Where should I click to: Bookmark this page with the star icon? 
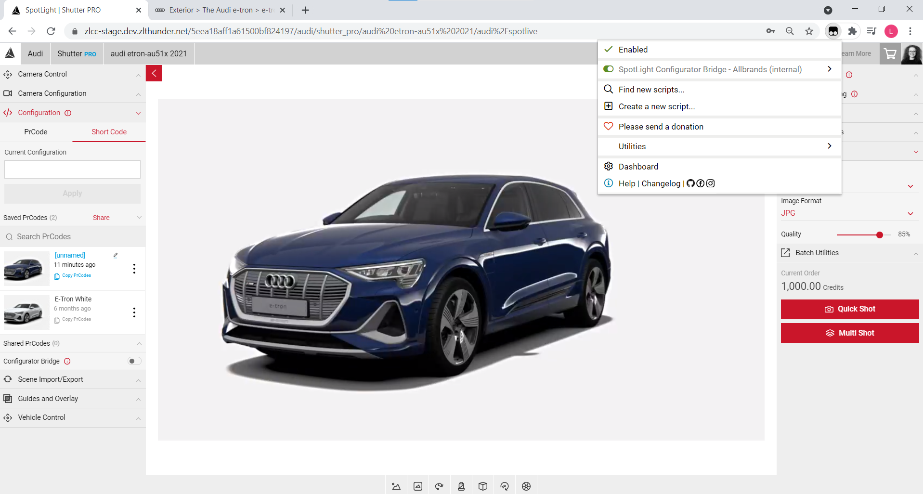click(x=809, y=31)
